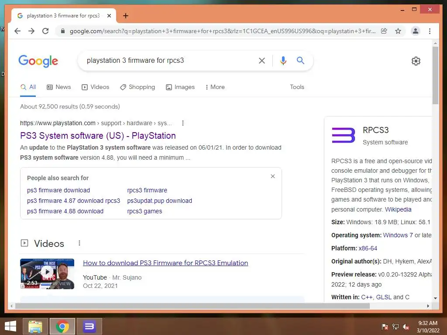Open taskbar clock showing 9:32 AM
This screenshot has width=447, height=335.
click(x=428, y=327)
